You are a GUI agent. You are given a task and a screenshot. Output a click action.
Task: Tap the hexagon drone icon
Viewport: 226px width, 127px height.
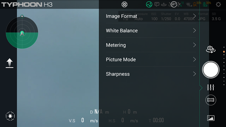click(x=10, y=116)
